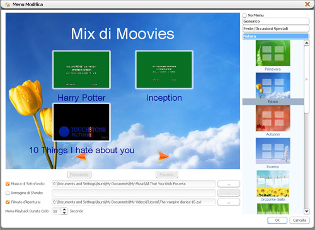Click OK to confirm the menu
The width and height of the screenshot is (315, 230).
[x=277, y=221]
